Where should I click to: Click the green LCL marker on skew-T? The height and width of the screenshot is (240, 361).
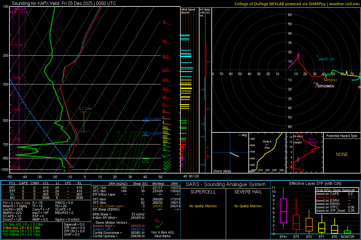pos(146,161)
